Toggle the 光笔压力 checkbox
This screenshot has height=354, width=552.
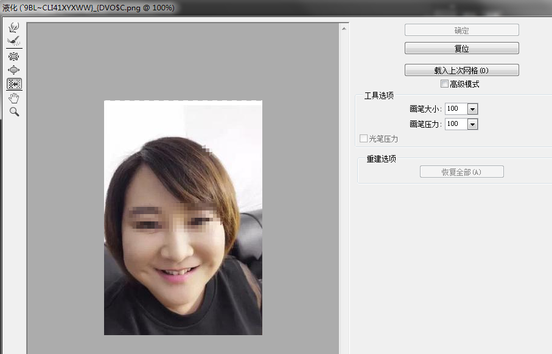point(363,139)
